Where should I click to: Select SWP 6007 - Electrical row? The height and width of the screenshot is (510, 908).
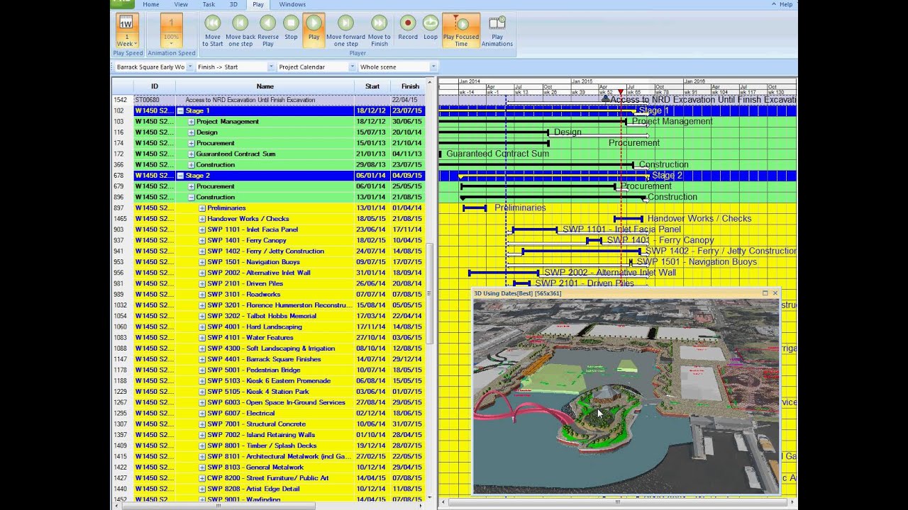(x=269, y=413)
